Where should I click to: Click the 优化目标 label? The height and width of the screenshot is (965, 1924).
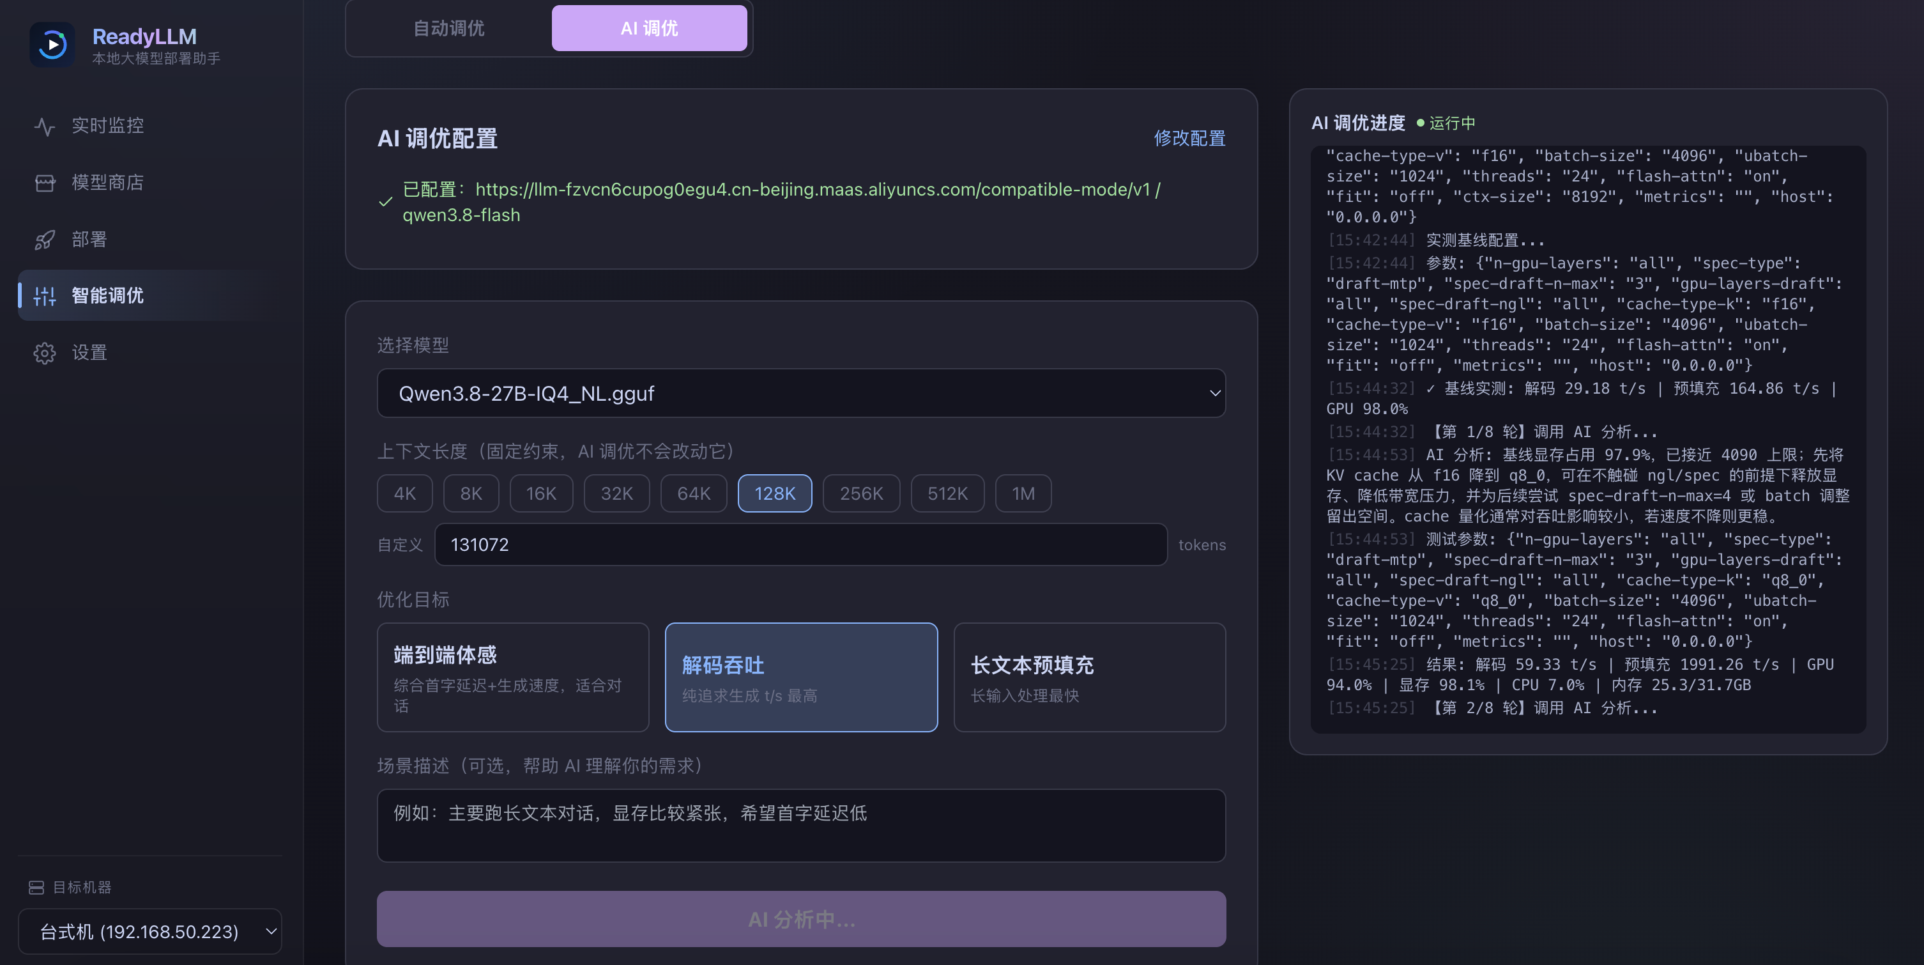[413, 599]
